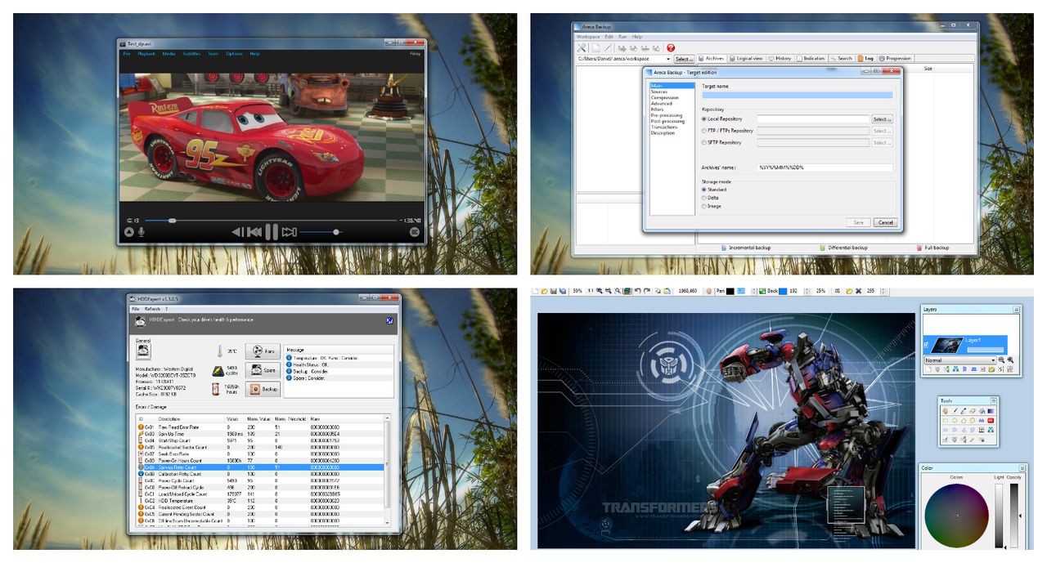Pause the video in media player
1047x563 pixels.
(x=272, y=232)
